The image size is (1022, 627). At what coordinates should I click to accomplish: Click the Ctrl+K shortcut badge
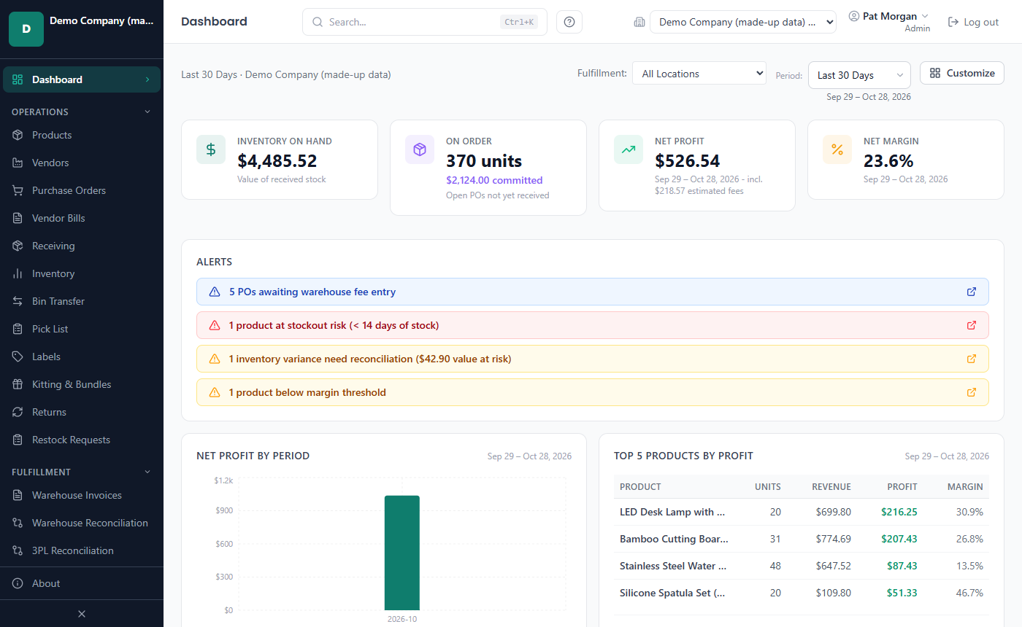[519, 22]
